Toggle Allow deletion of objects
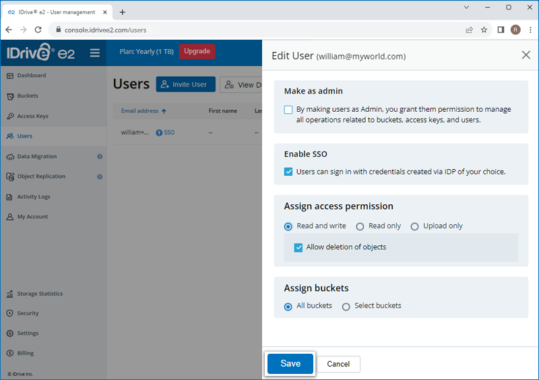Image resolution: width=539 pixels, height=380 pixels. (x=298, y=247)
